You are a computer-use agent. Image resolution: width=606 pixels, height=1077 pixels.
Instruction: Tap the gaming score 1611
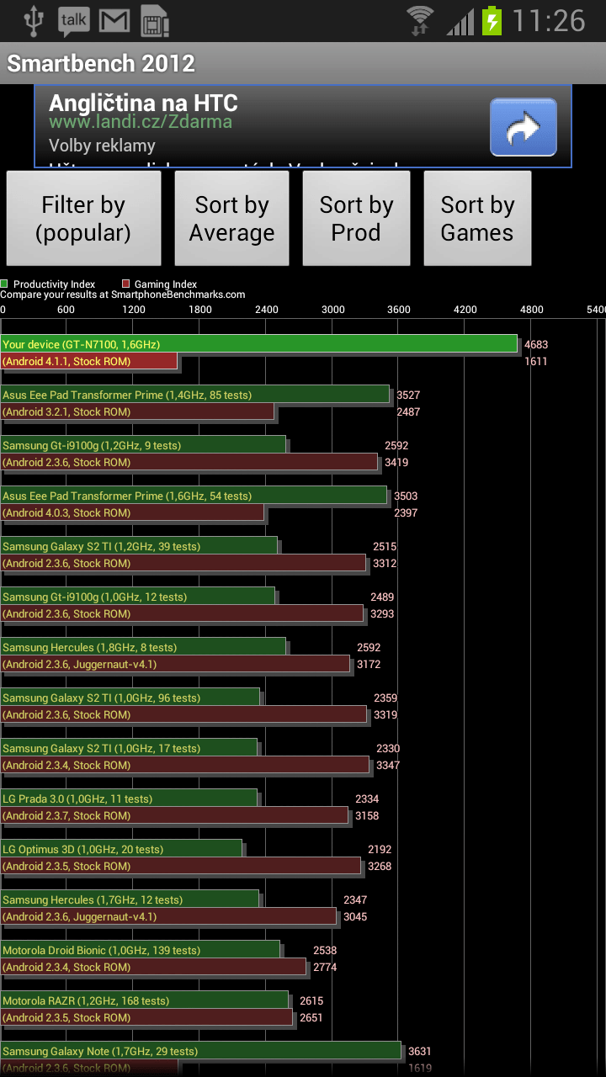(x=536, y=361)
